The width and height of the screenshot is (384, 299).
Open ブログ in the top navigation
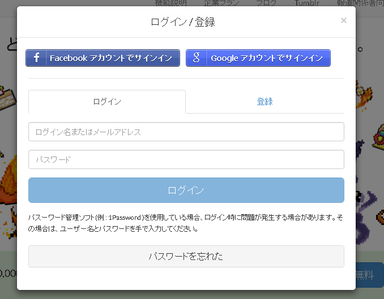pos(266,3)
